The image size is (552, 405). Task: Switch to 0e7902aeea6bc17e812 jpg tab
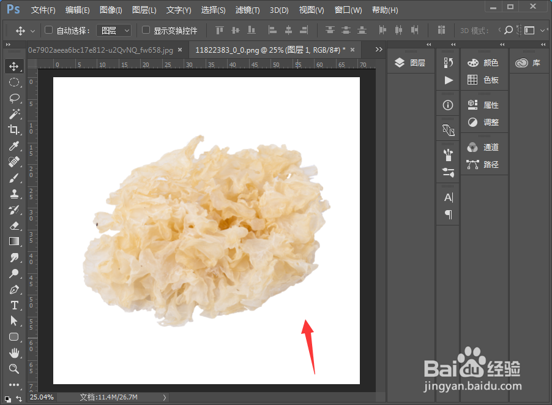pyautogui.click(x=101, y=50)
